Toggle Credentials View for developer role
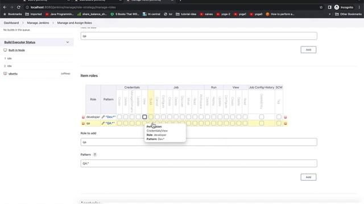This screenshot has width=364, height=204. coord(144,117)
